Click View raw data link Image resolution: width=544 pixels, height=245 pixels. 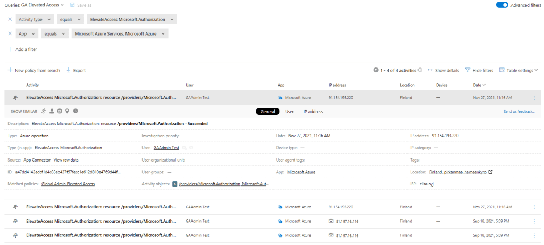[x=66, y=159]
